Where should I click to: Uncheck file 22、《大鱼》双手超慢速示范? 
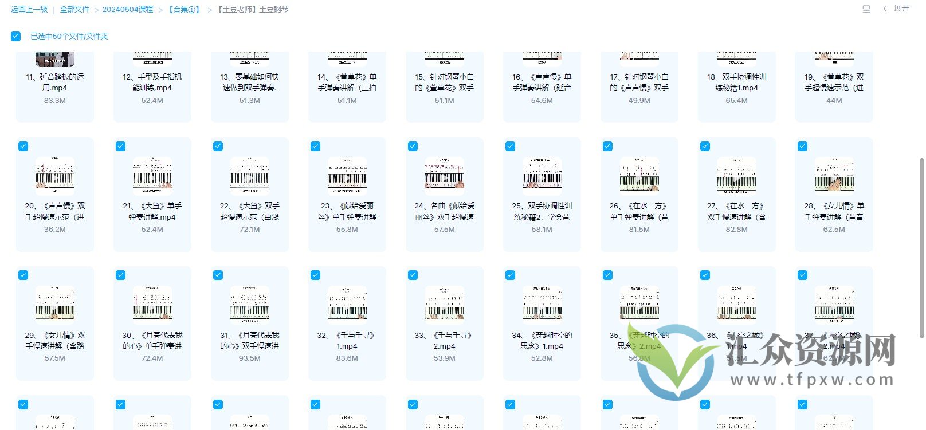click(218, 146)
